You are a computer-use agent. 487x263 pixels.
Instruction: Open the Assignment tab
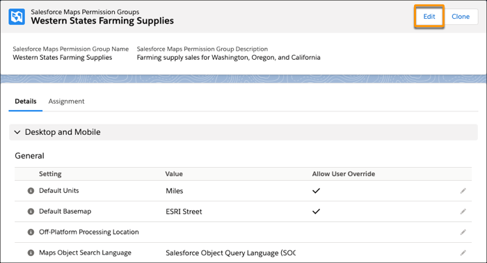click(x=66, y=101)
